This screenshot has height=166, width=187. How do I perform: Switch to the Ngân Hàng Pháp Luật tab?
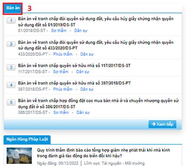click(27, 140)
